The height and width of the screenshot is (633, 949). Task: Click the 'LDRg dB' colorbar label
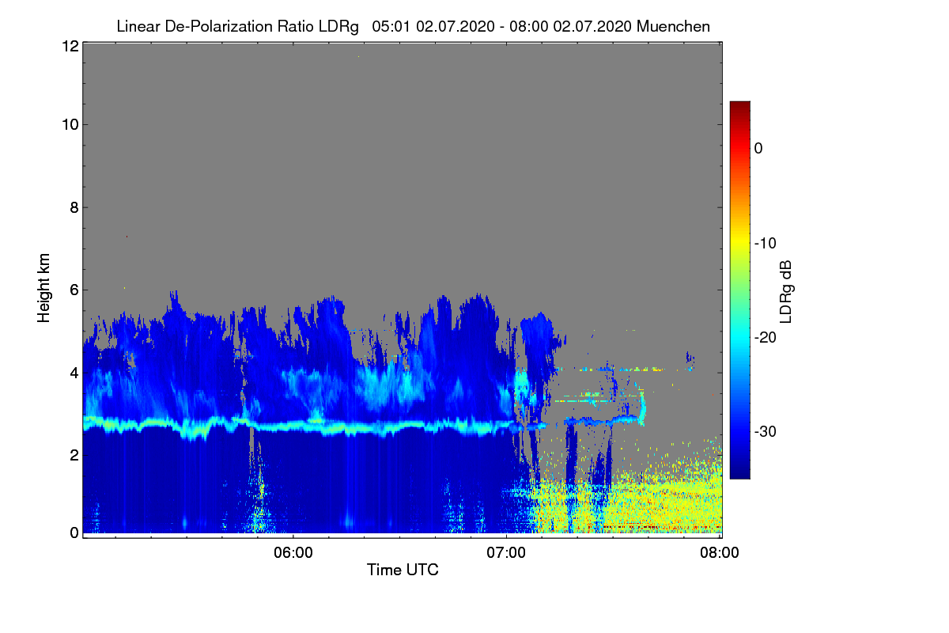pos(785,291)
